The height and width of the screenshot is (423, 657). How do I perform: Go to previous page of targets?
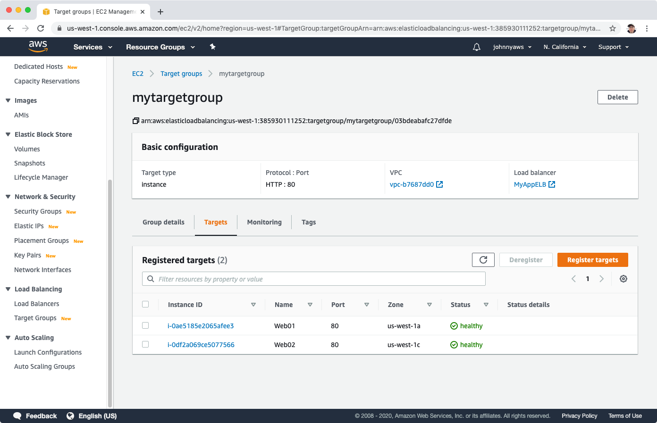[573, 279]
